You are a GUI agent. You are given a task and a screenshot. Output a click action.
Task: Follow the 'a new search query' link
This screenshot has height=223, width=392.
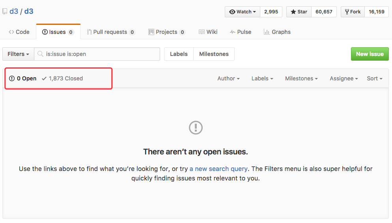(x=218, y=169)
